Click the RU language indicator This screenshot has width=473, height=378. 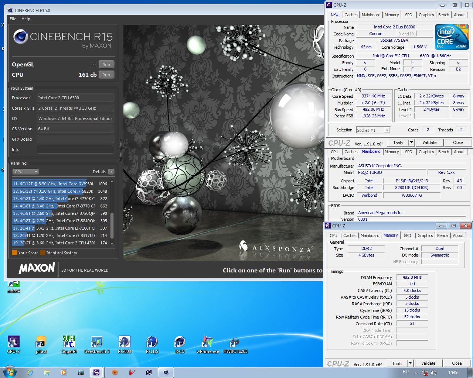click(x=406, y=372)
